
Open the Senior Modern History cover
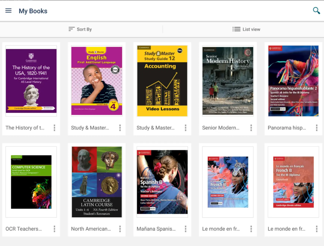tap(228, 81)
